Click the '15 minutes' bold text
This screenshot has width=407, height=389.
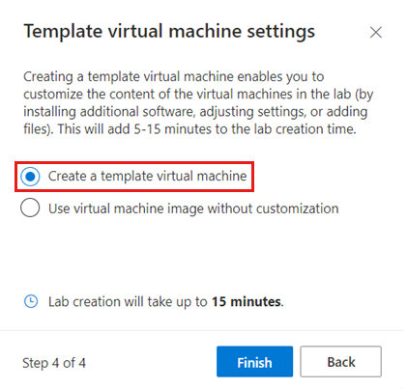pyautogui.click(x=247, y=301)
